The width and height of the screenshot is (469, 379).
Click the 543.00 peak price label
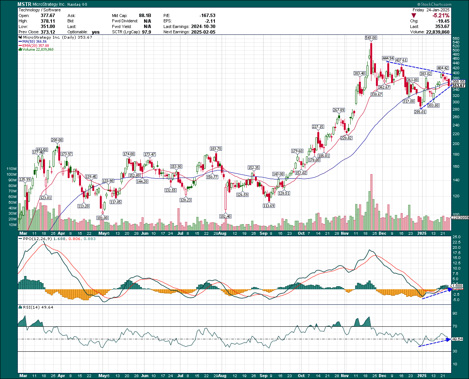tap(371, 38)
